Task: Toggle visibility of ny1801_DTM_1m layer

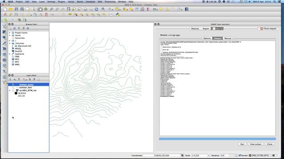Action: [13, 90]
